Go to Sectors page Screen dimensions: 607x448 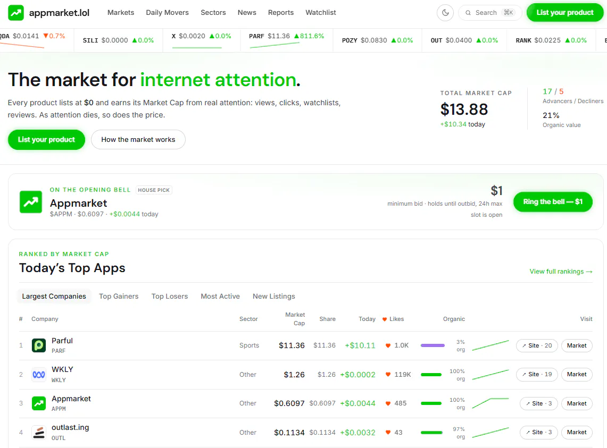213,12
